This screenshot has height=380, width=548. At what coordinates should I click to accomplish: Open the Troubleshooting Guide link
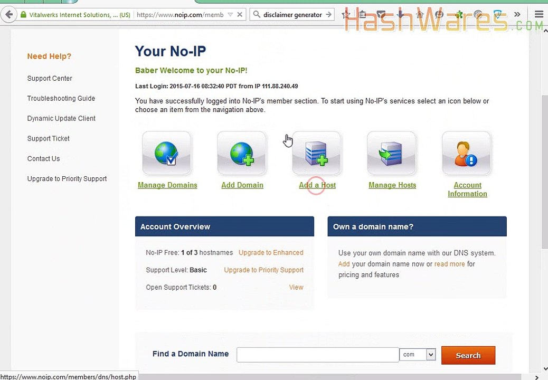pyautogui.click(x=61, y=99)
